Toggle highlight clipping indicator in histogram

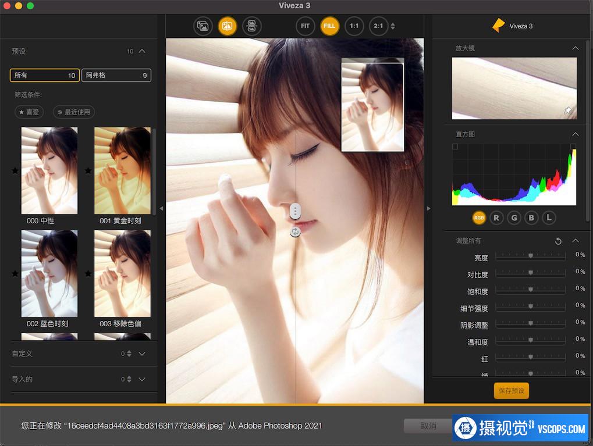point(573,147)
